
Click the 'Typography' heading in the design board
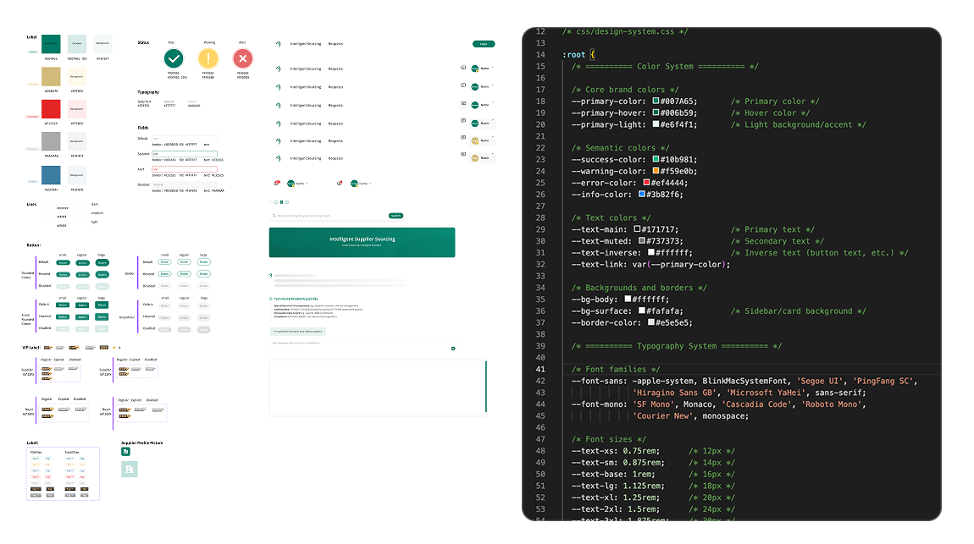(x=148, y=92)
